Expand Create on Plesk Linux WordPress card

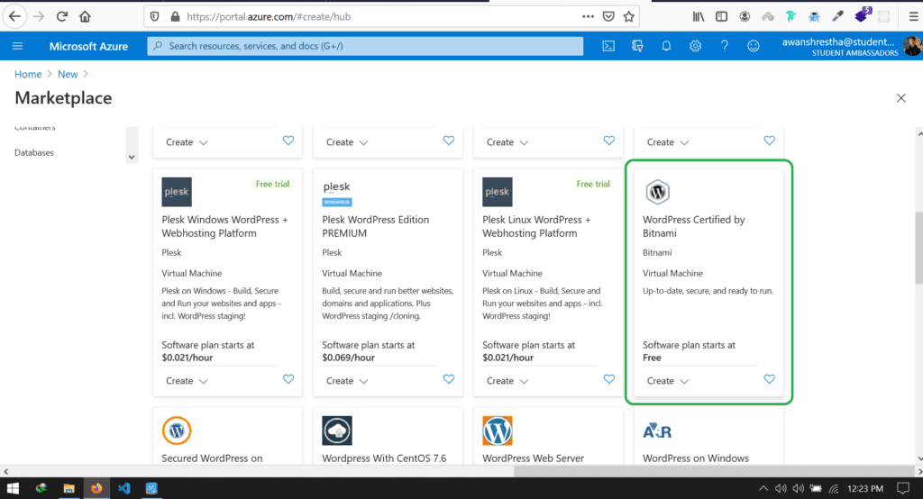tap(507, 381)
